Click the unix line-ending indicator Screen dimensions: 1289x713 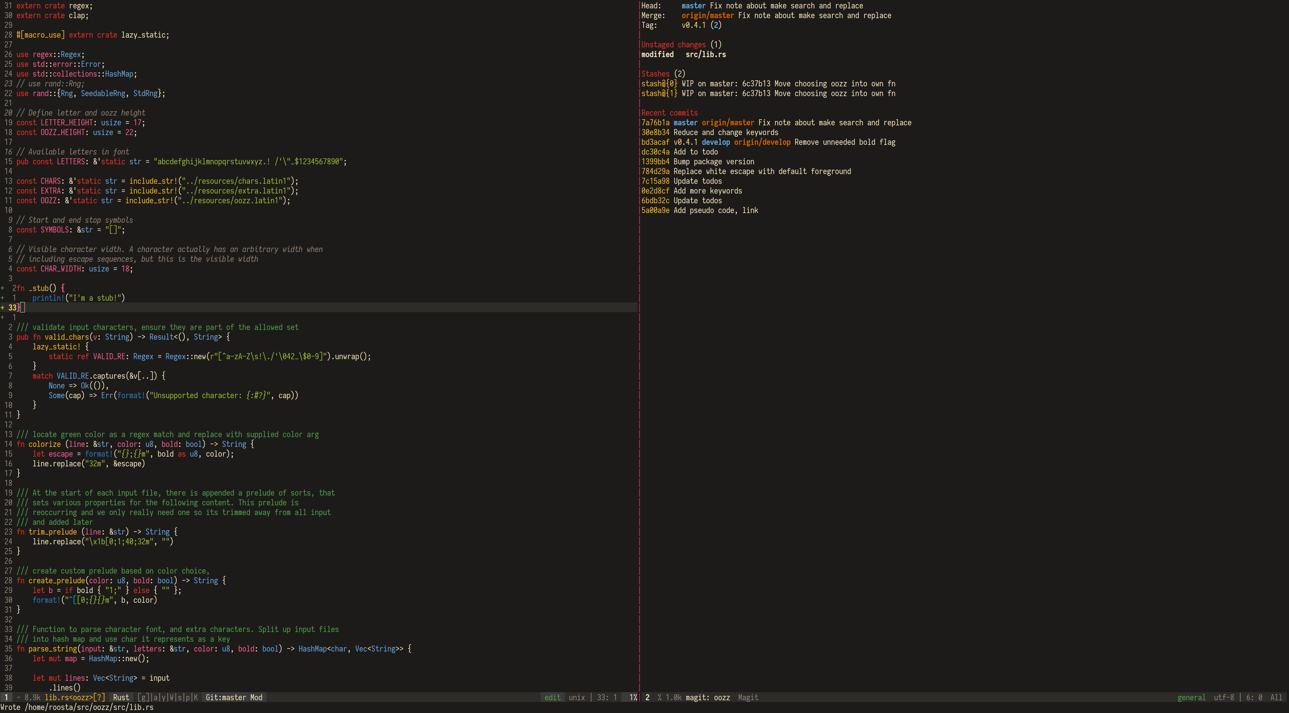pyautogui.click(x=576, y=697)
